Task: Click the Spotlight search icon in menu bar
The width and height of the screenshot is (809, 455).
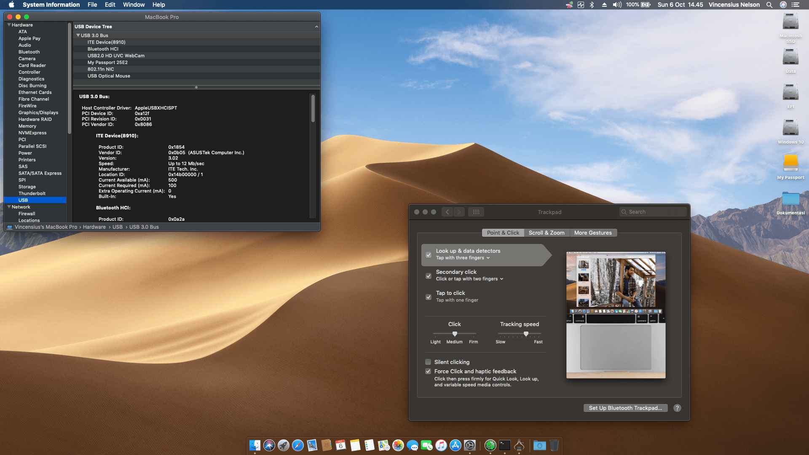Action: pos(769,5)
